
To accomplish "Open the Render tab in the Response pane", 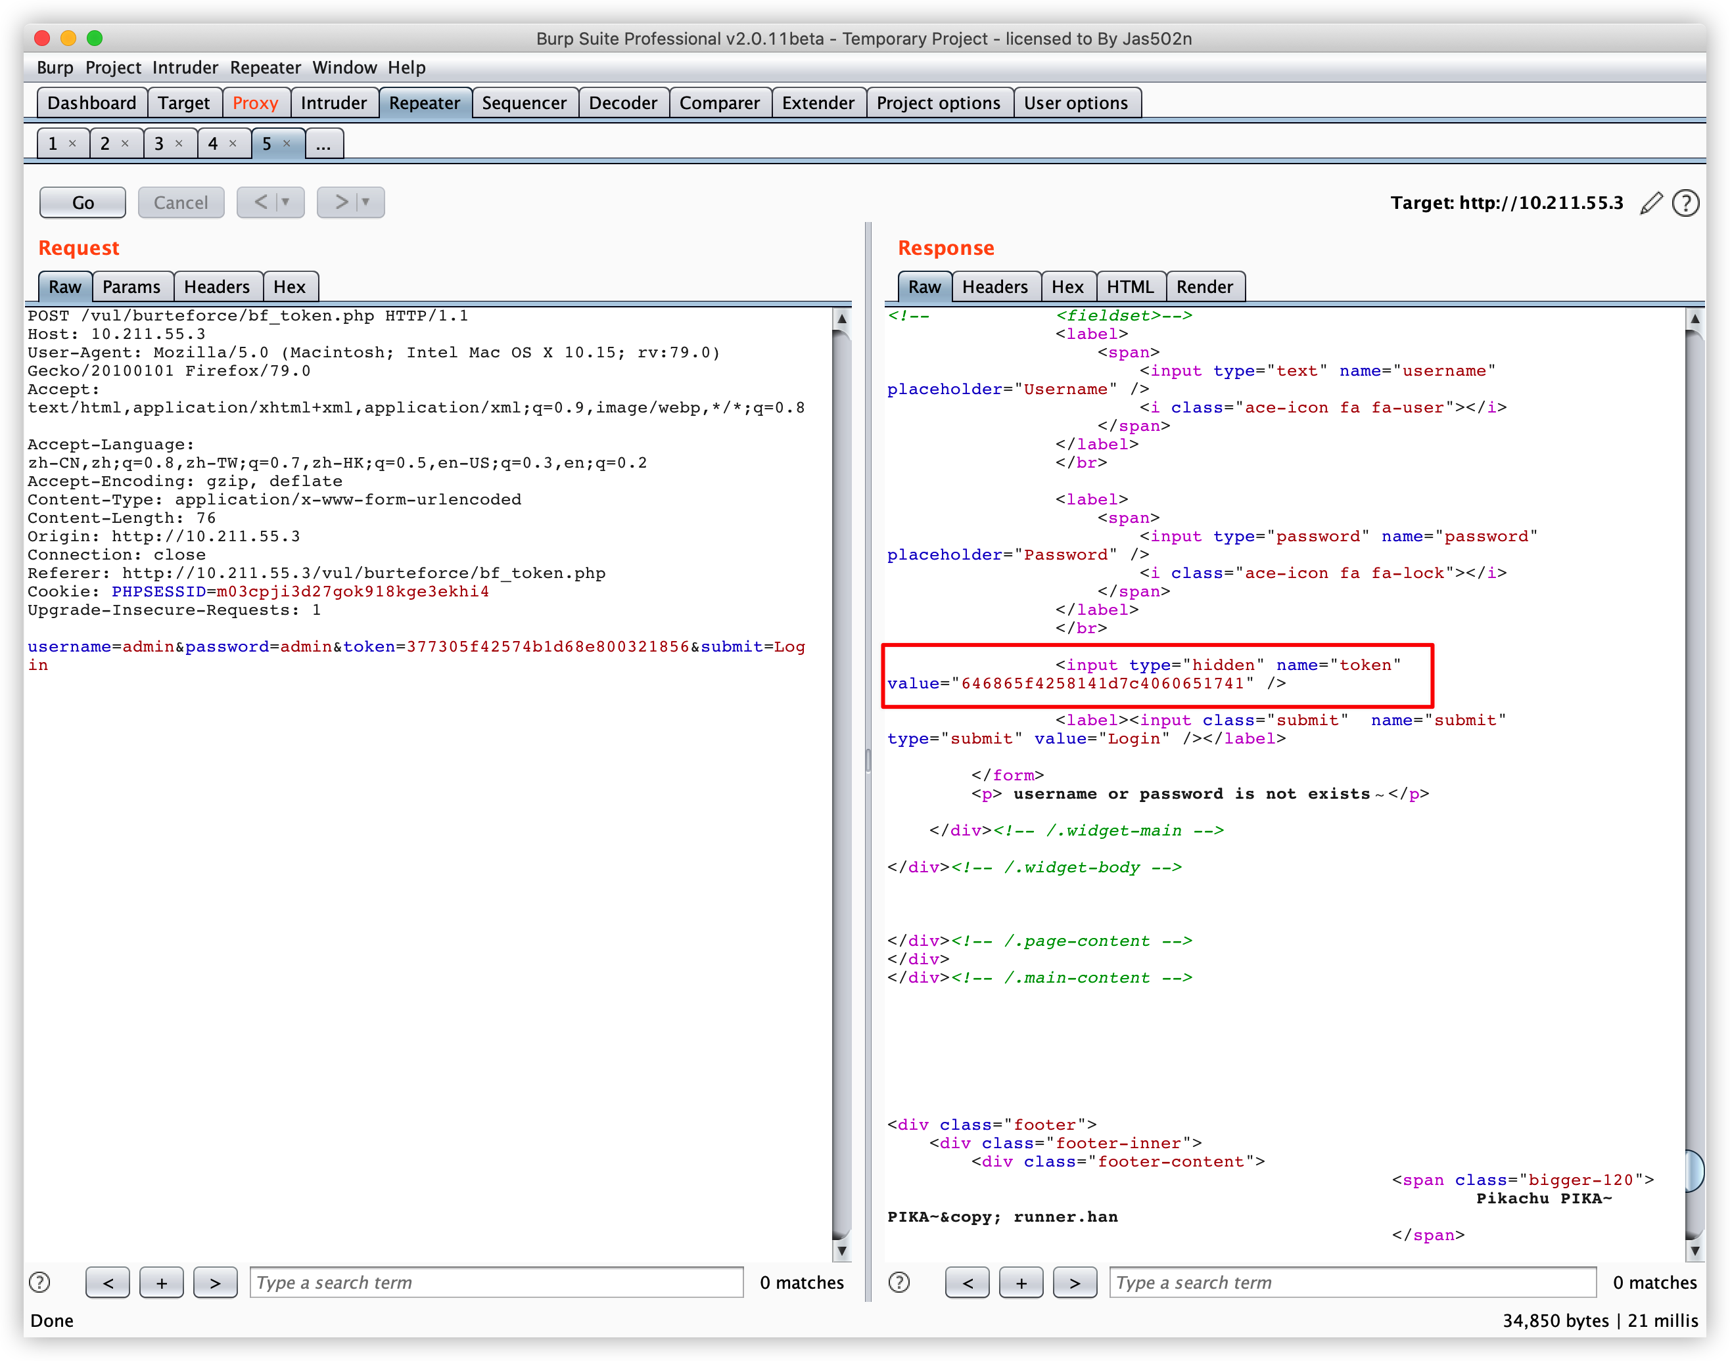I will point(1204,287).
